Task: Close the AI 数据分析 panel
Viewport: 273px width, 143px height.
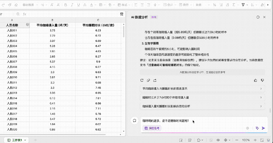Action: [264, 17]
